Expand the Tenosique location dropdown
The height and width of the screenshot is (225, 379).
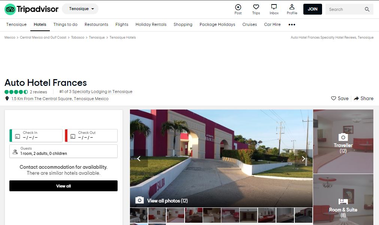pos(80,9)
